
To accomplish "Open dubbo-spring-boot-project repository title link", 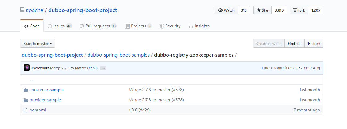I will 83,10.
